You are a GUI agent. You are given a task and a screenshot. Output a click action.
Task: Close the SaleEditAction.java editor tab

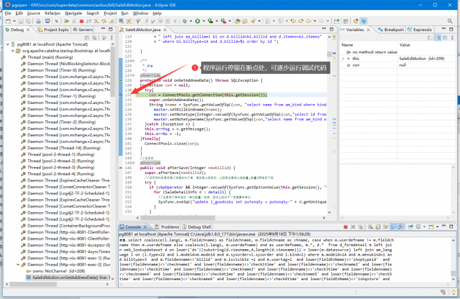click(166, 29)
